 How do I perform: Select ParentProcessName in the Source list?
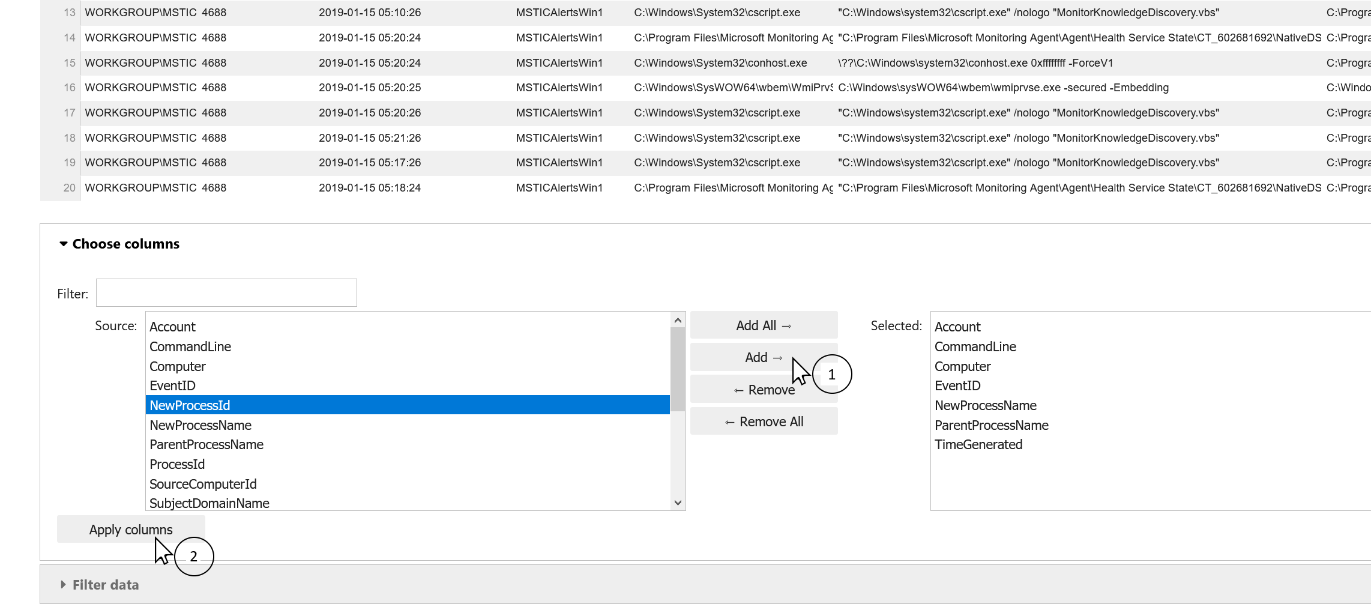(408, 444)
